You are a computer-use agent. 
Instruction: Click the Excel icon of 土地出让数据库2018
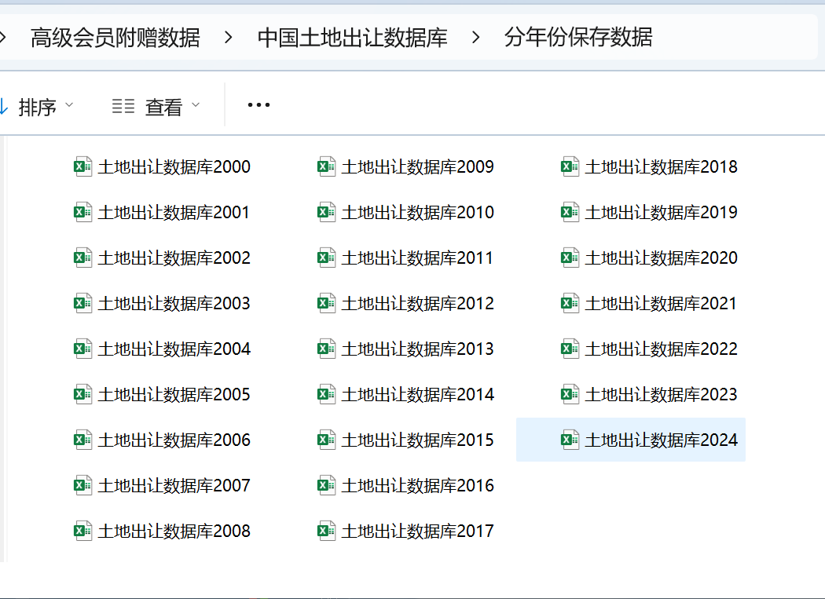coord(570,166)
